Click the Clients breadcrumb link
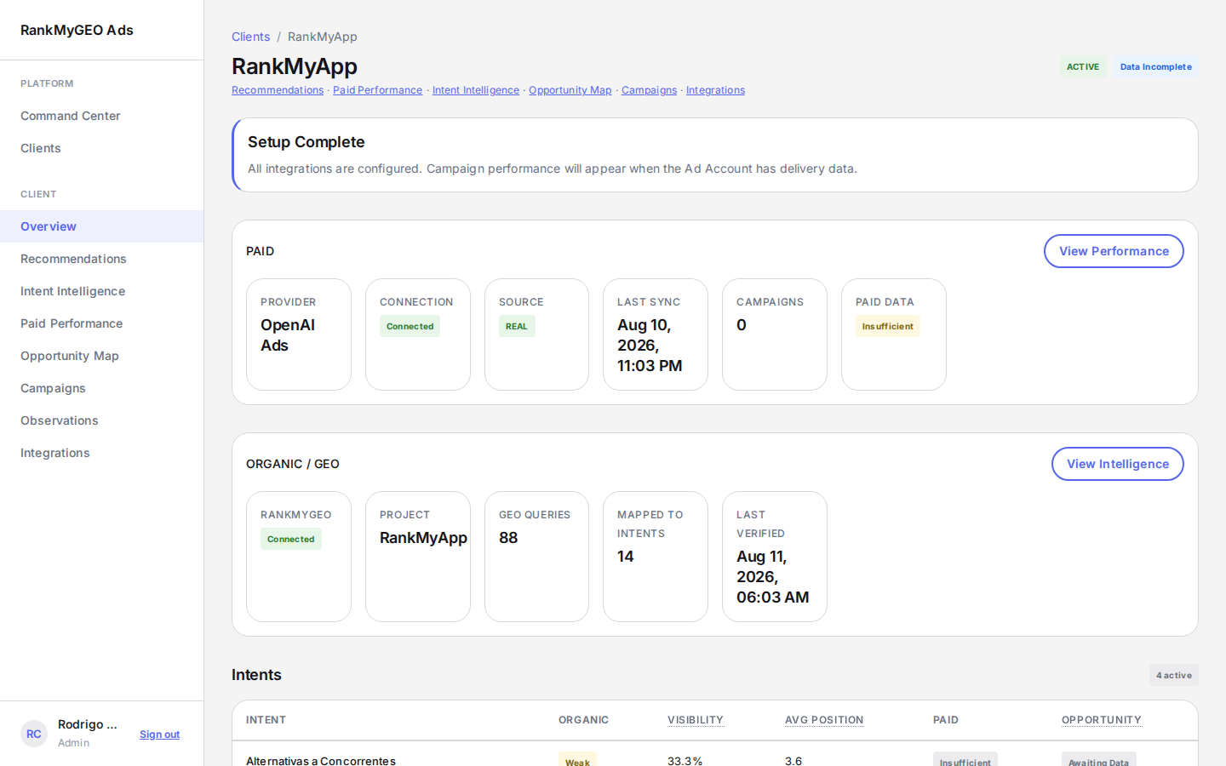Screen dimensions: 1226x766 pyautogui.click(x=250, y=37)
